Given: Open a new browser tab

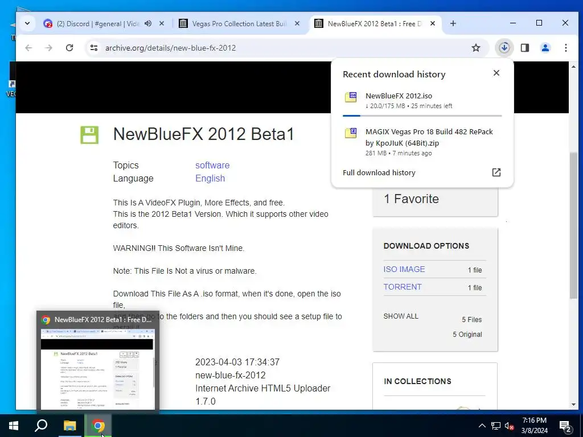Looking at the screenshot, I should (x=453, y=23).
